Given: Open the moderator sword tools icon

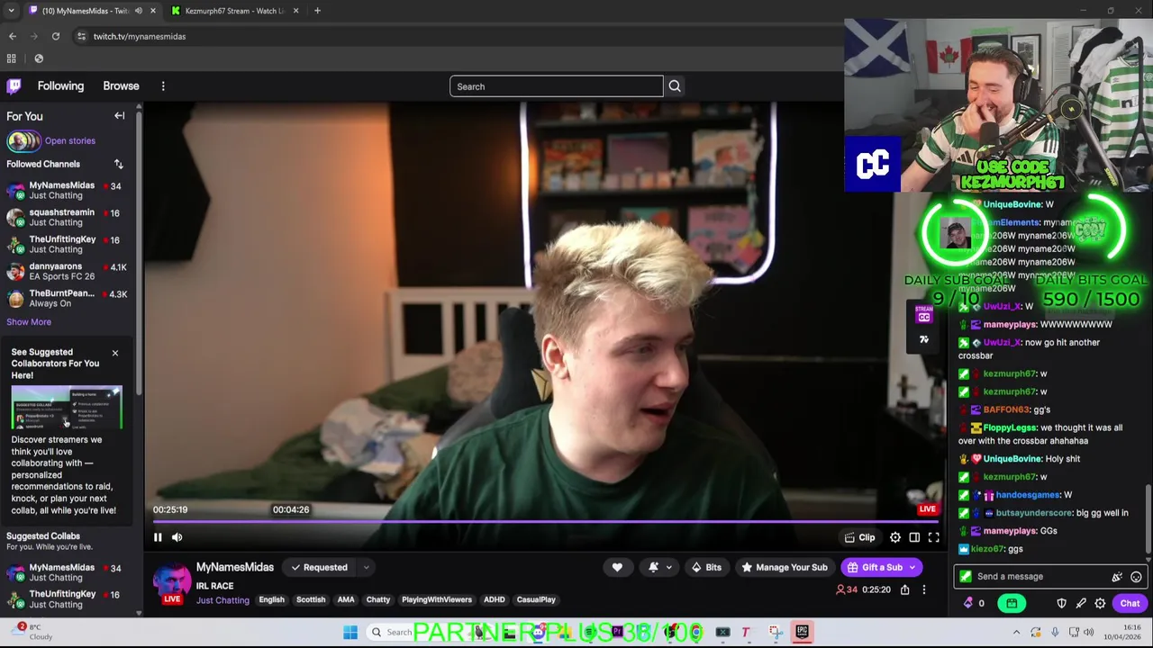Looking at the screenshot, I should 1081,604.
